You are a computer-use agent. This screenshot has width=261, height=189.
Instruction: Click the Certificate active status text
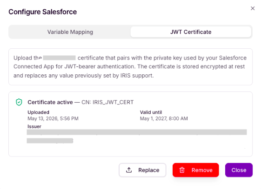tap(50, 102)
